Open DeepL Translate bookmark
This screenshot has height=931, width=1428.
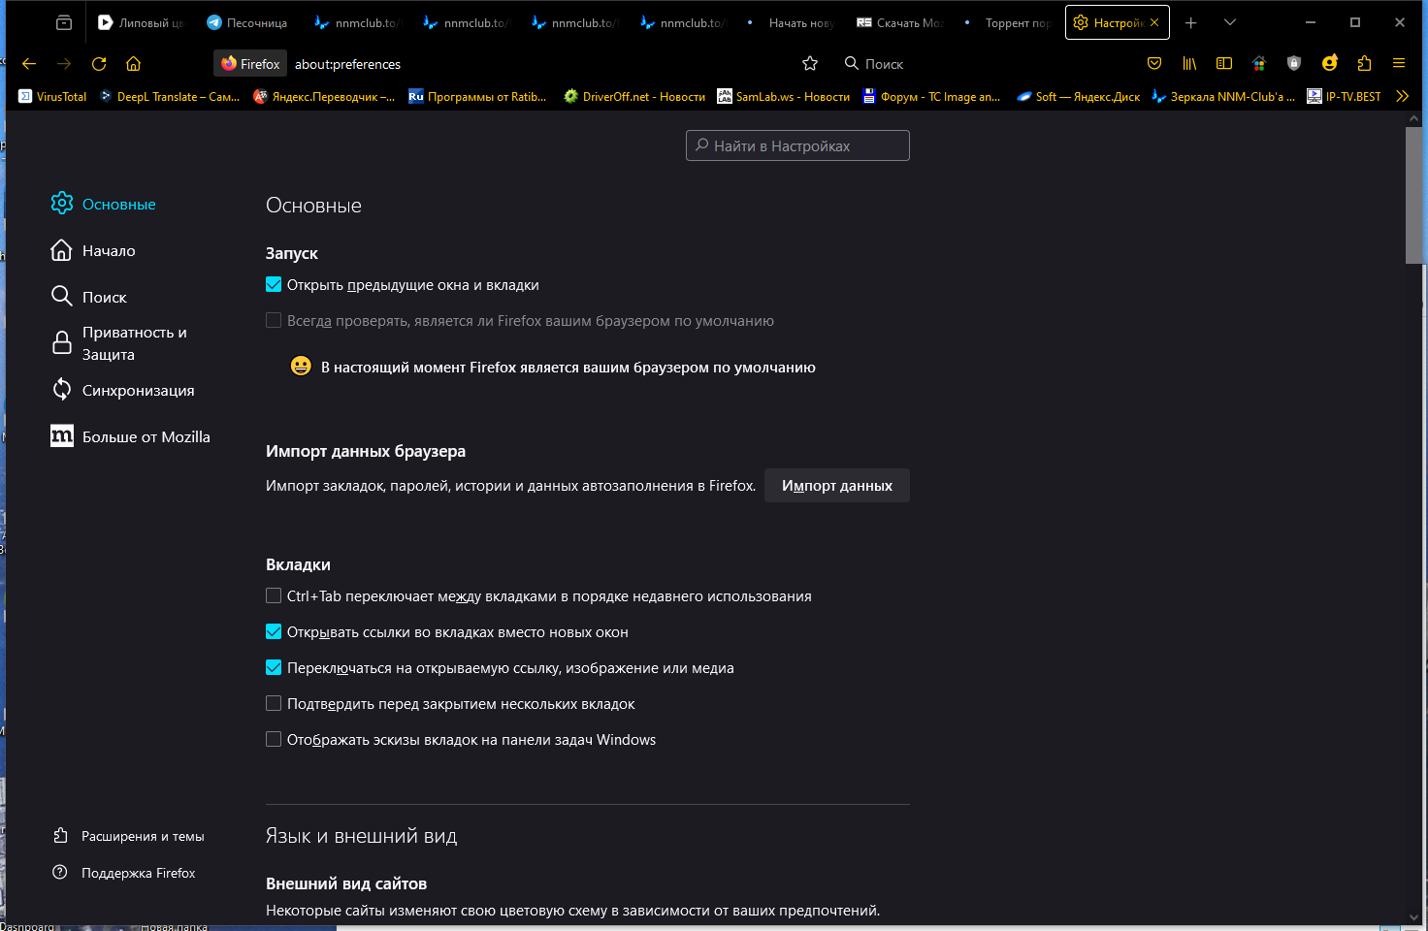170,96
